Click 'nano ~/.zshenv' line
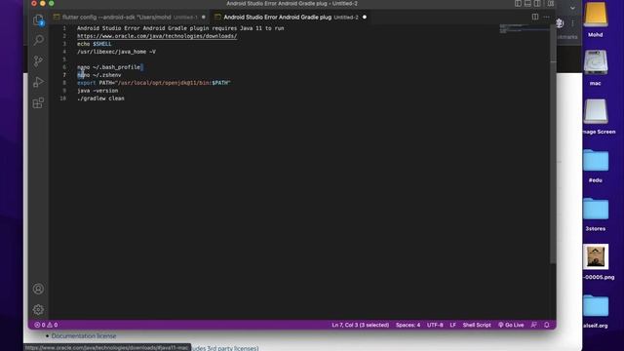Viewport: 624px width, 351px height. click(99, 75)
